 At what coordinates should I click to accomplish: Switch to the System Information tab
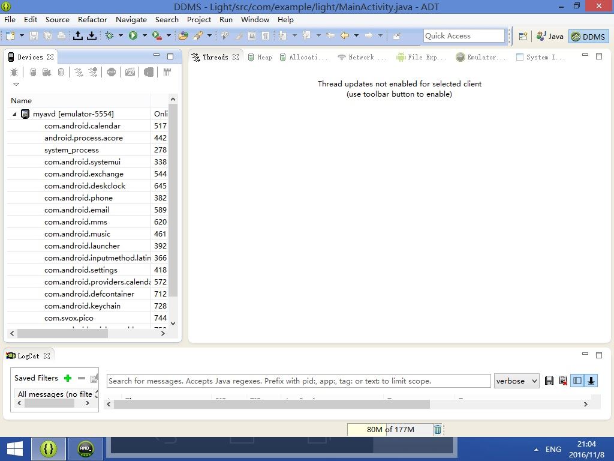point(541,57)
